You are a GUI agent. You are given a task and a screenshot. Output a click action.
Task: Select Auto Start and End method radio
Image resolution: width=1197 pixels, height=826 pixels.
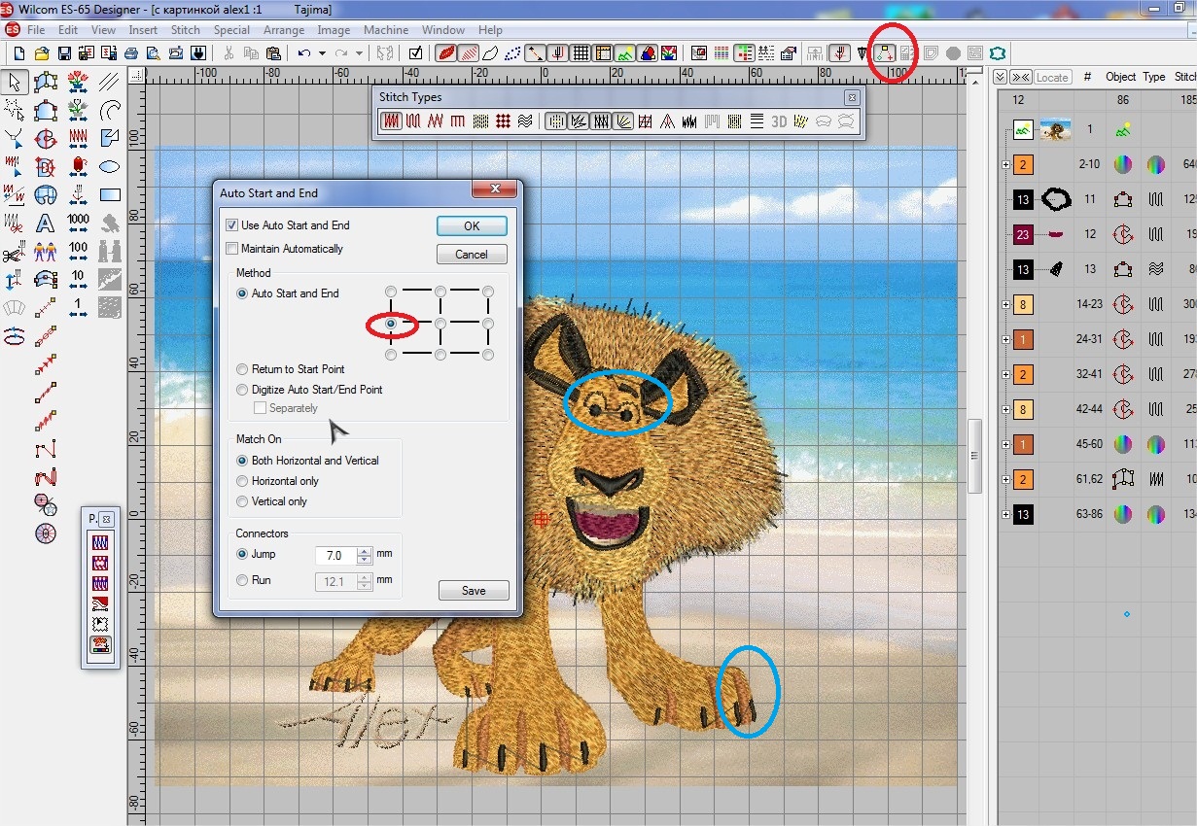coord(243,293)
